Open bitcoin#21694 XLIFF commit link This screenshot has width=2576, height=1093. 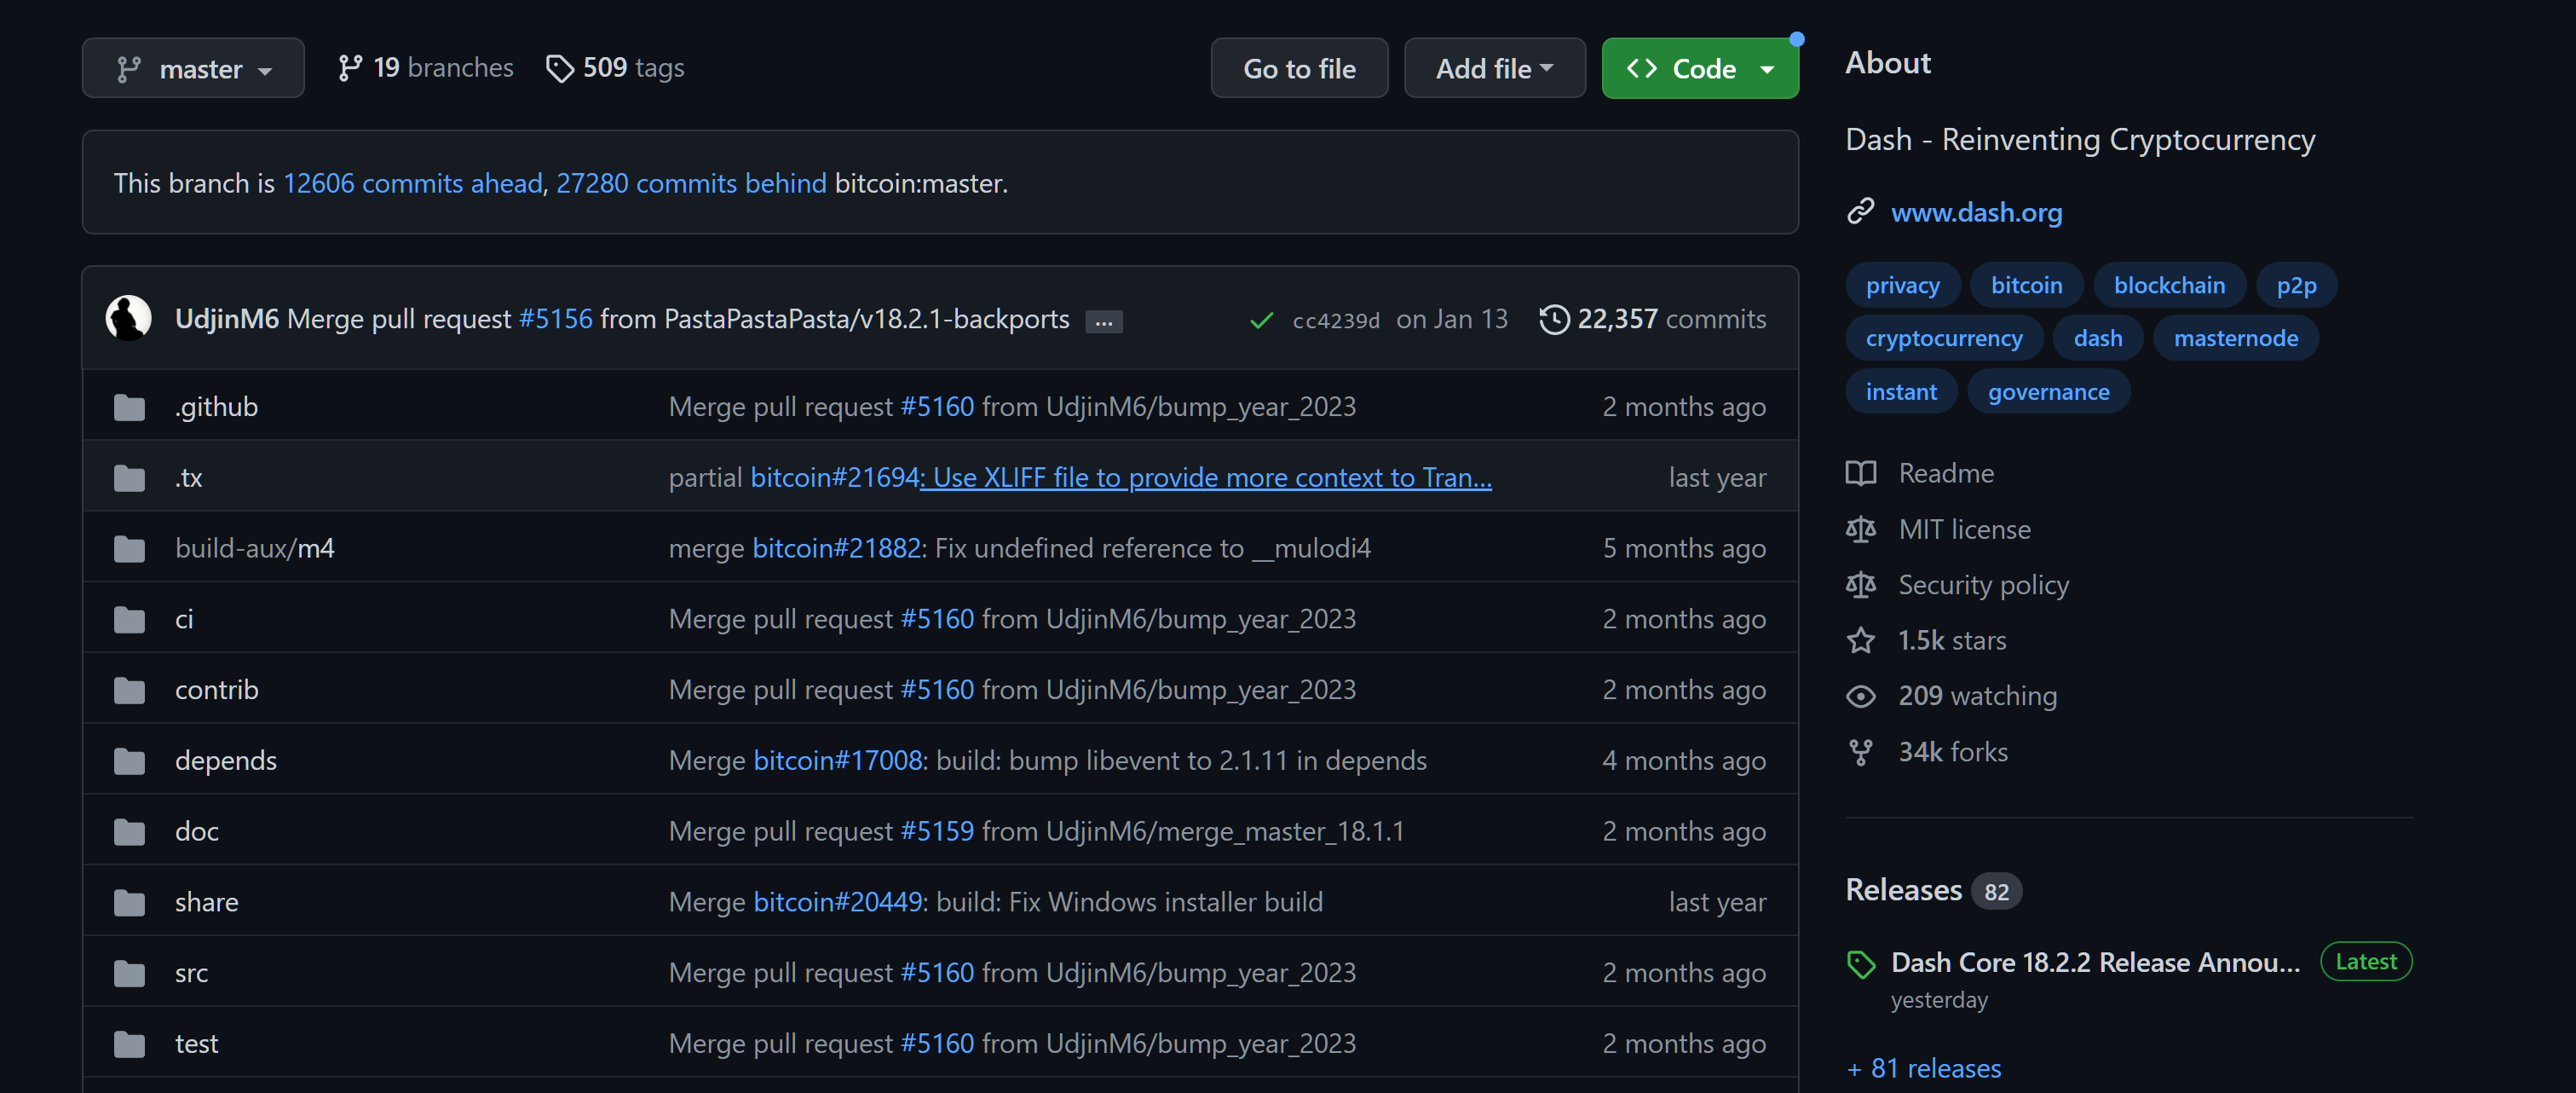point(1121,477)
